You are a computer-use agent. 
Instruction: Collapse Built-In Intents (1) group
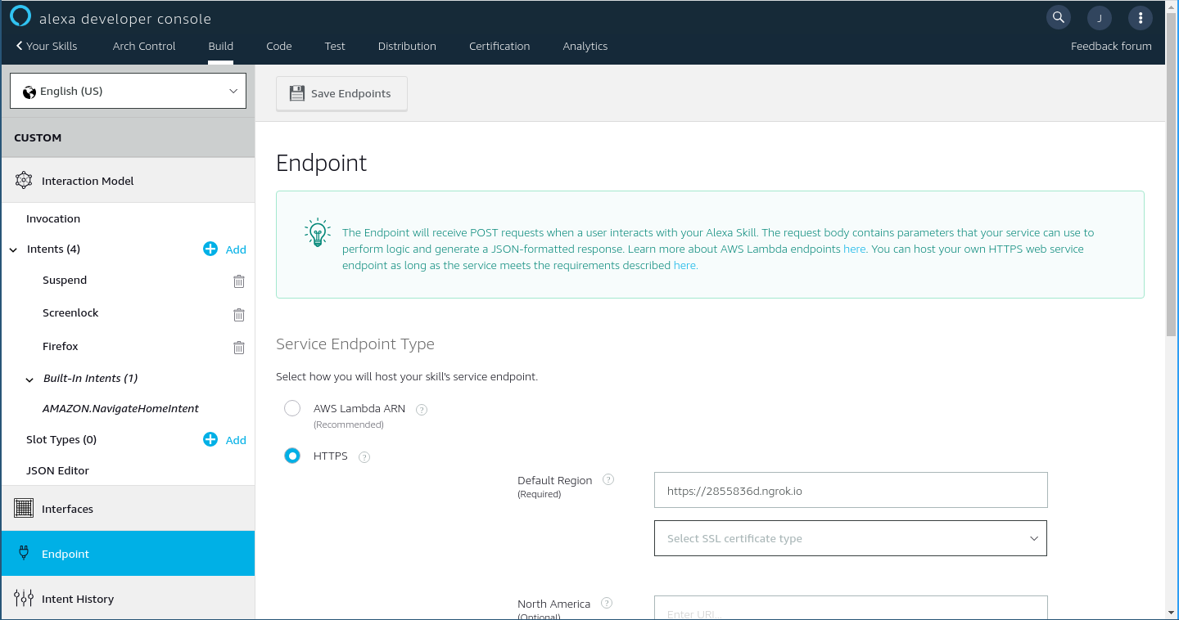point(29,379)
